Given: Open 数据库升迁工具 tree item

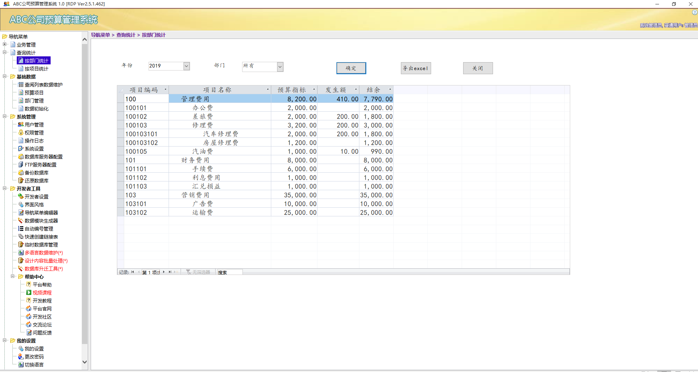Looking at the screenshot, I should 44,269.
